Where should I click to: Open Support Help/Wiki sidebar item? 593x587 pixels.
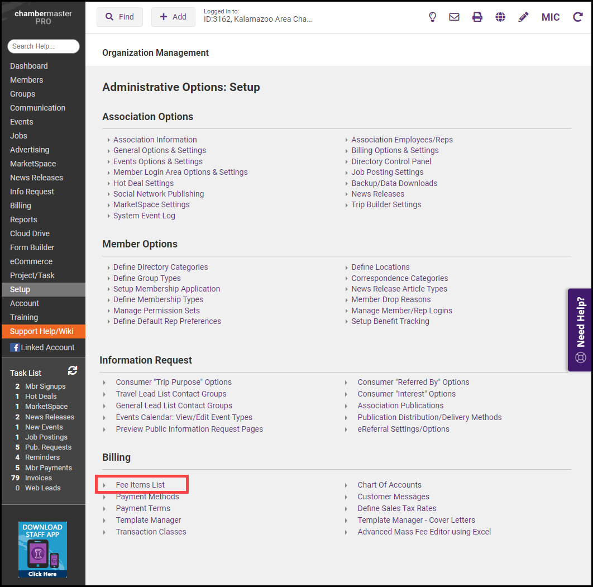coord(42,331)
